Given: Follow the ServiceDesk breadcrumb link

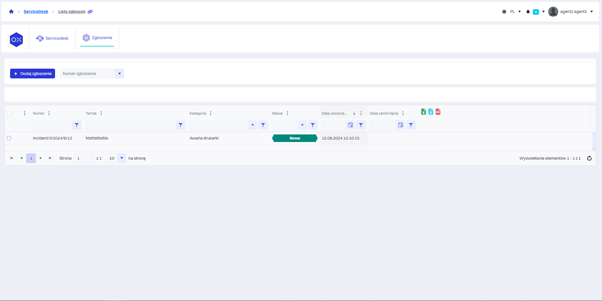Looking at the screenshot, I should pos(36,12).
